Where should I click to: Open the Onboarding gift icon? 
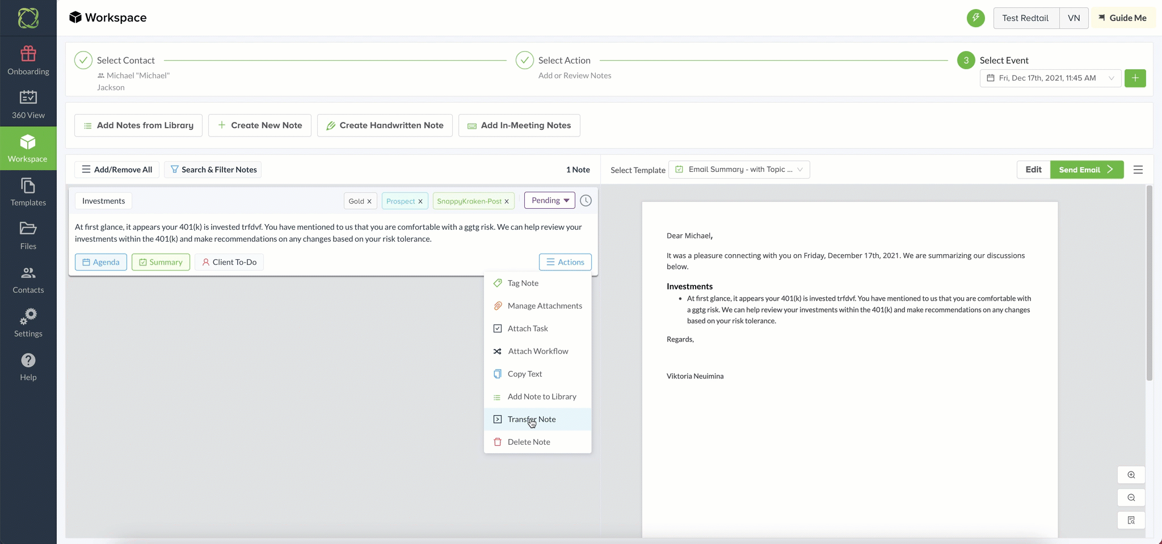pos(28,54)
